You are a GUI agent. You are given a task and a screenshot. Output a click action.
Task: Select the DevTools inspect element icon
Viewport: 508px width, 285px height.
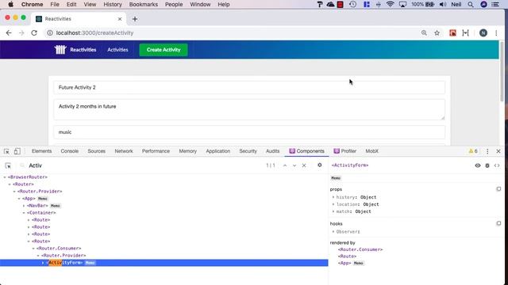point(6,151)
